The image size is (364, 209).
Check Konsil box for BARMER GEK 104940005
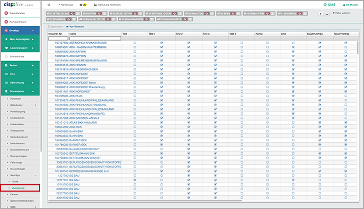click(267, 140)
